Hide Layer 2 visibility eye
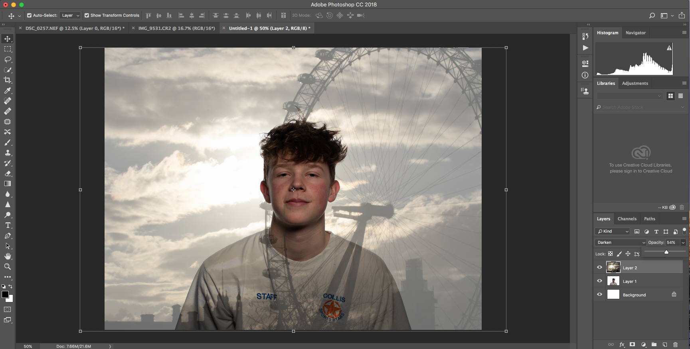The image size is (690, 349). click(x=599, y=268)
